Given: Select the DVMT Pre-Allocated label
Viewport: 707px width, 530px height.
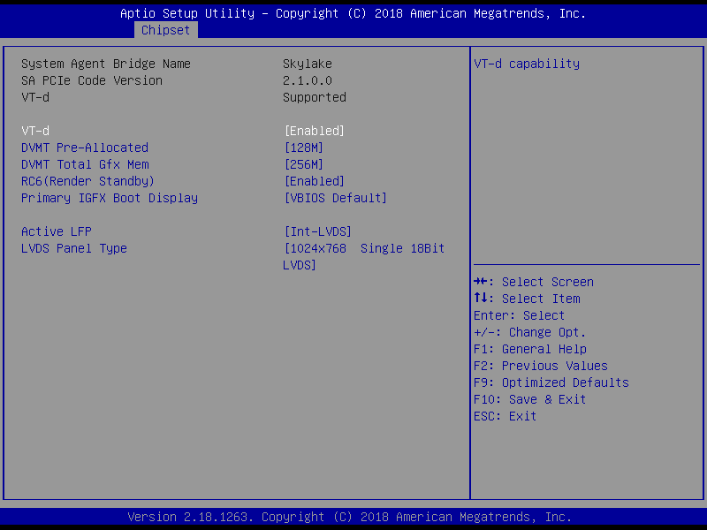Looking at the screenshot, I should coord(85,148).
